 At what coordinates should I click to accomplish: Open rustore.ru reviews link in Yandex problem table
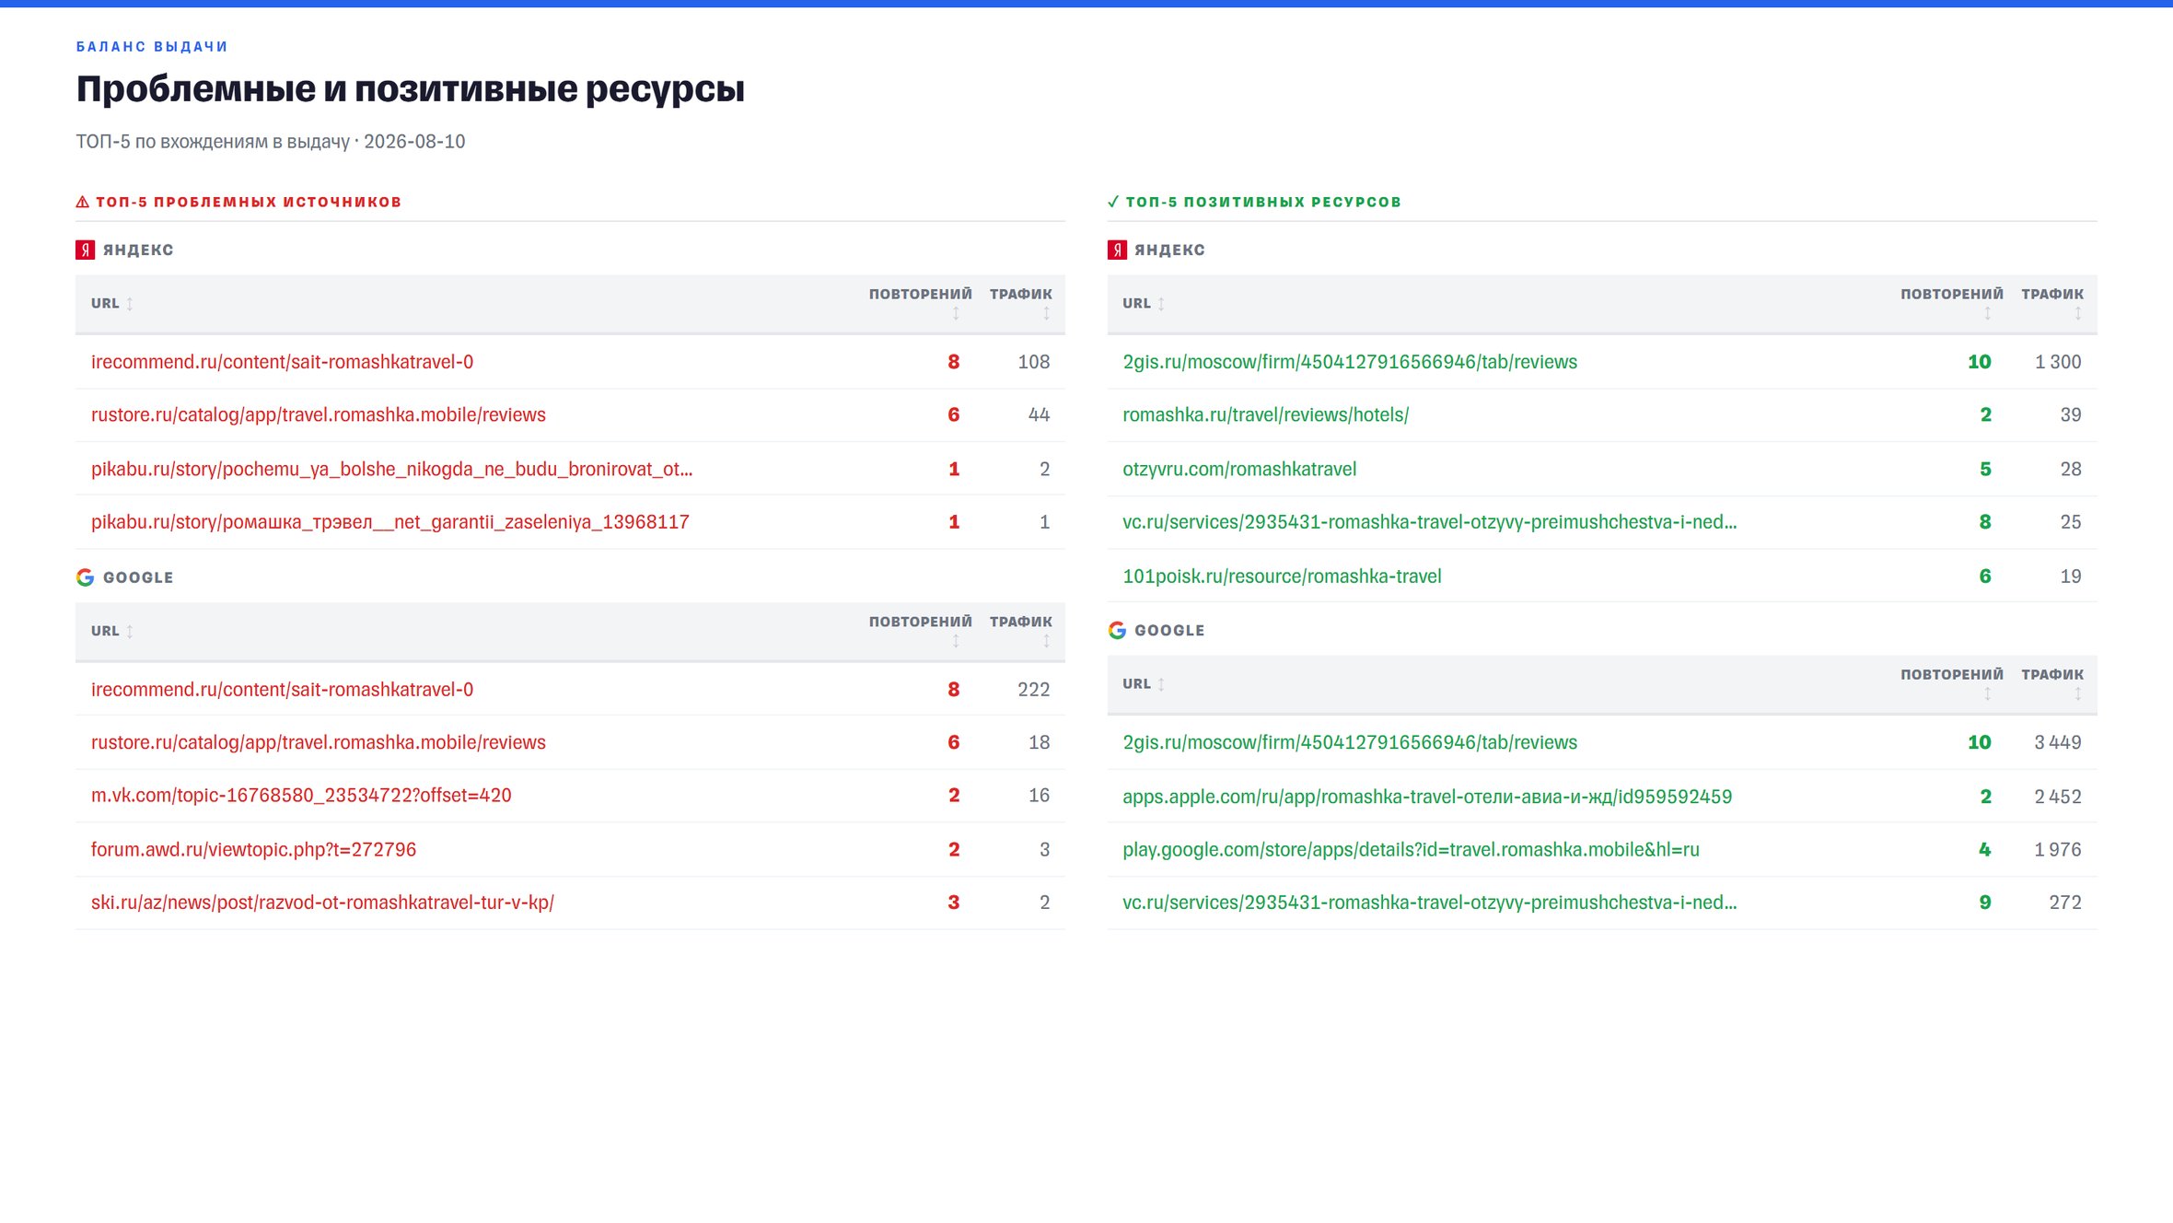(x=319, y=415)
